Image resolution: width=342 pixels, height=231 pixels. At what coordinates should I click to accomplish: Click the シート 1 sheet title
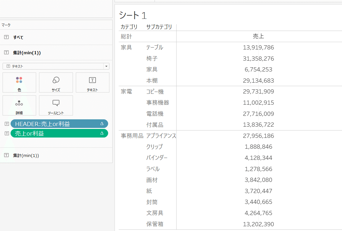pyautogui.click(x=132, y=15)
